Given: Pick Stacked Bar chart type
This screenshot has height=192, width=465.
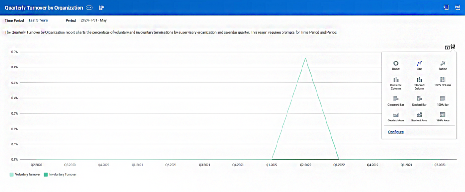Looking at the screenshot, I should 419,101.
